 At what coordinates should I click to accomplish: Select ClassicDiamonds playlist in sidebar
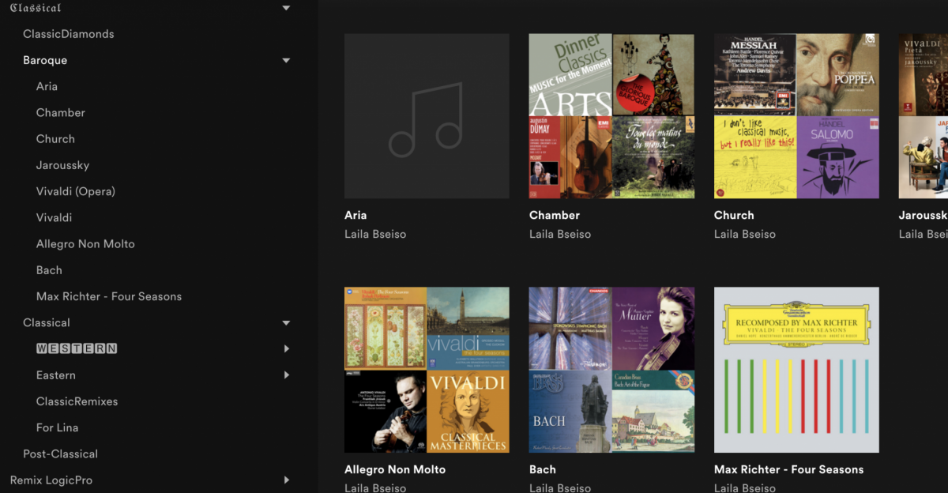tap(69, 34)
